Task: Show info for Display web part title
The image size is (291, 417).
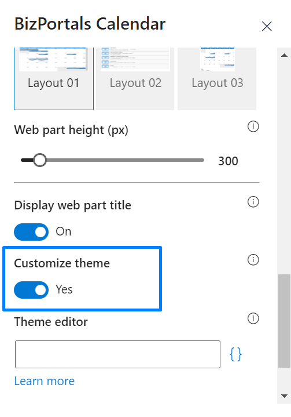Action: tap(253, 202)
